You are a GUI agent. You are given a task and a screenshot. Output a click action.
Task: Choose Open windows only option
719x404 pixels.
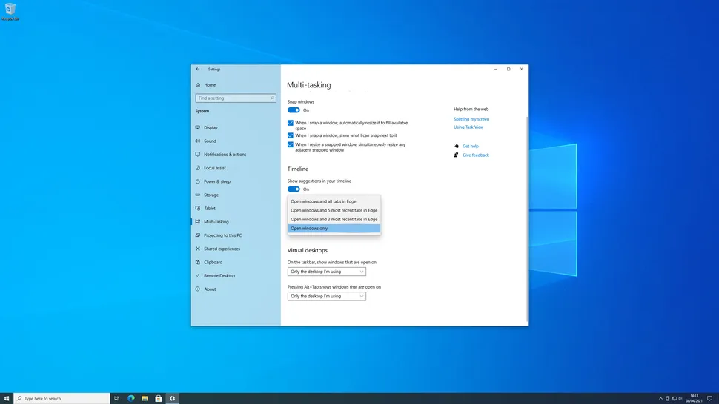point(334,229)
